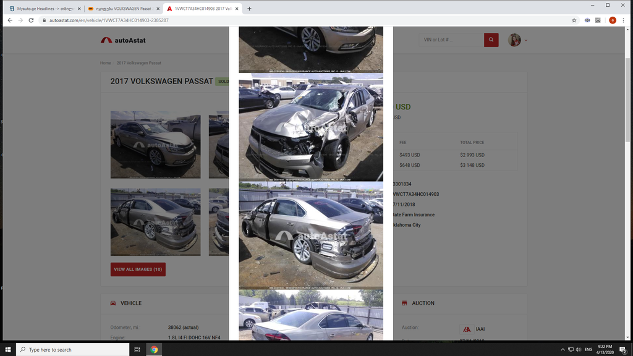Click lightbox photo of crushed front end
This screenshot has width=633, height=356.
pos(311,127)
